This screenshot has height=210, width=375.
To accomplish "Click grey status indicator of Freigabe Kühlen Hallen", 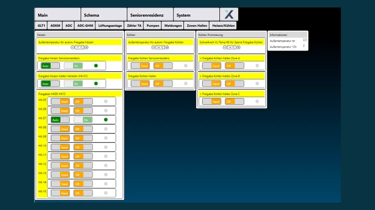I will 186,84.
